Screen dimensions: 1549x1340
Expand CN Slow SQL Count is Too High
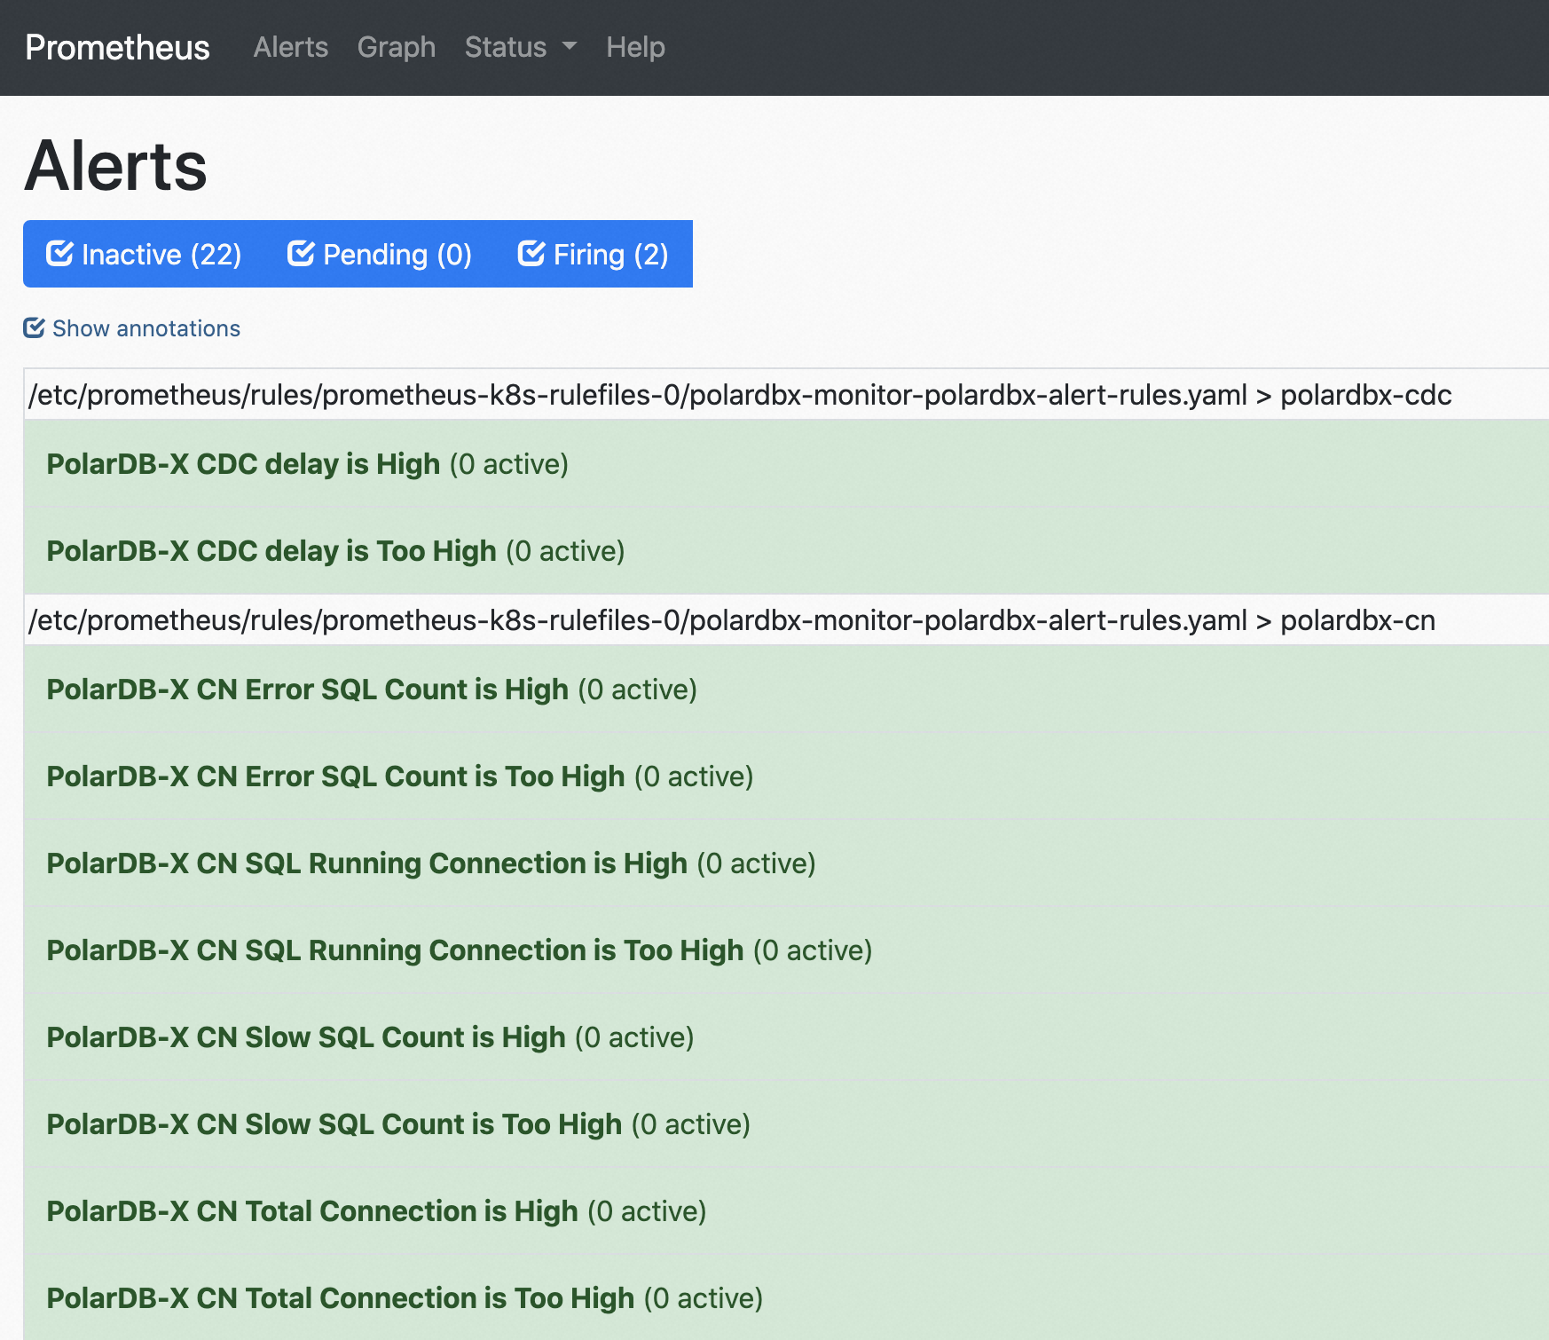point(398,1124)
